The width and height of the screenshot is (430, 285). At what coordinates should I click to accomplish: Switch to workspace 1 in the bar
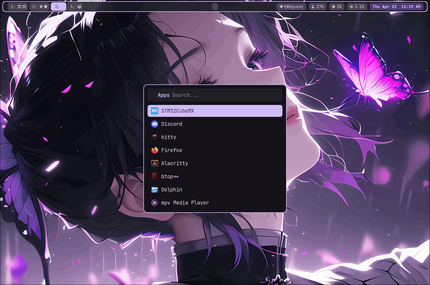point(18,6)
